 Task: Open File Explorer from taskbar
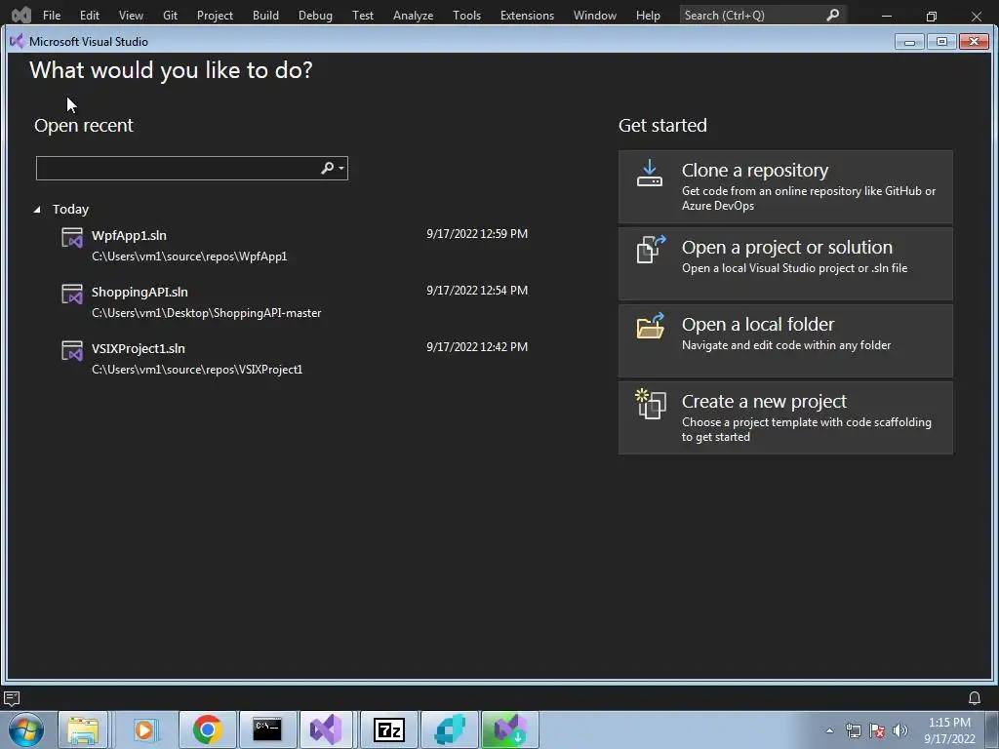(x=83, y=729)
